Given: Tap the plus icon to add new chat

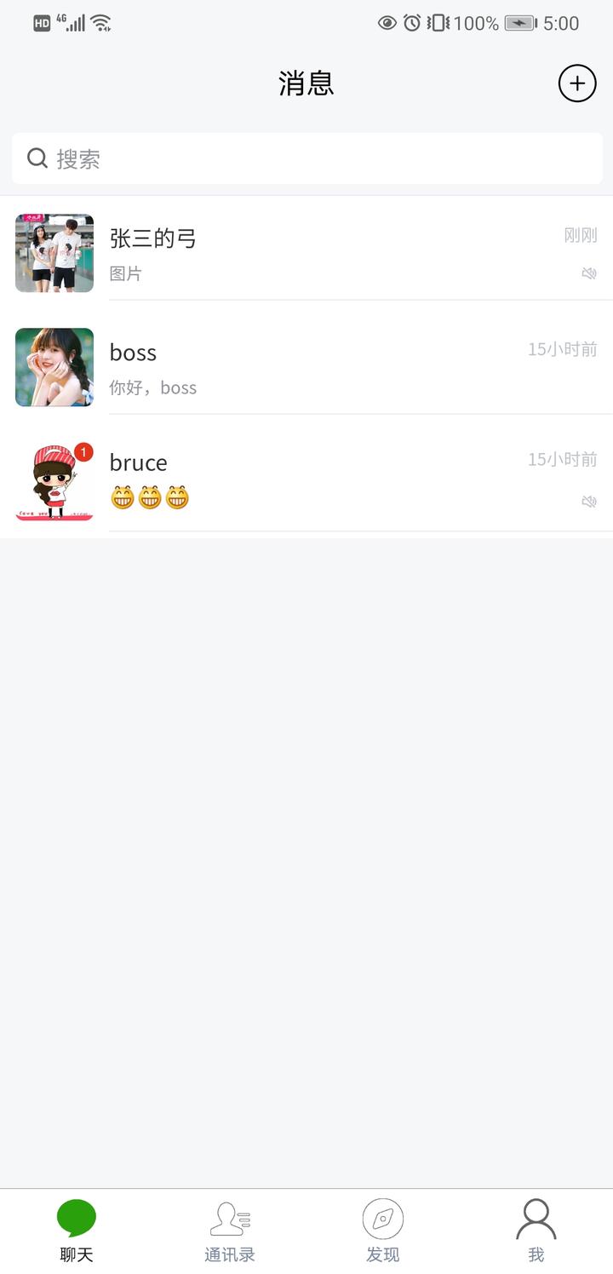Looking at the screenshot, I should coord(577,83).
